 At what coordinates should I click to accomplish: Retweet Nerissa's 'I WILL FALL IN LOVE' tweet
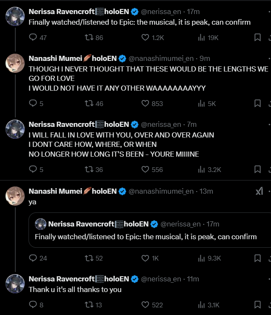pyautogui.click(x=89, y=169)
